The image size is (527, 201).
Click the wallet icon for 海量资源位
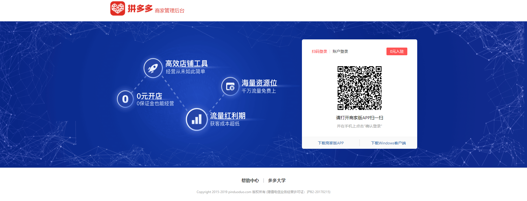pyautogui.click(x=230, y=86)
